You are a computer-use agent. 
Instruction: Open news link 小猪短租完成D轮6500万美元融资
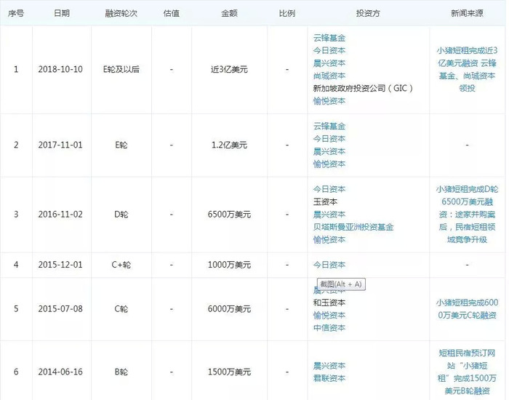[467, 215]
